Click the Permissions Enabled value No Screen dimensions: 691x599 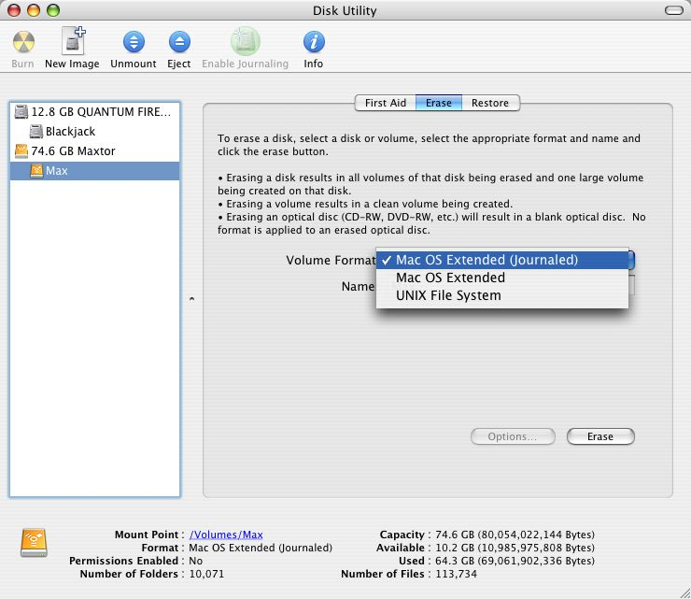click(196, 561)
